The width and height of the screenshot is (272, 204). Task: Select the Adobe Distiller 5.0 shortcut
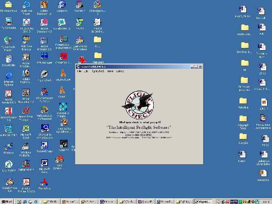click(x=26, y=185)
